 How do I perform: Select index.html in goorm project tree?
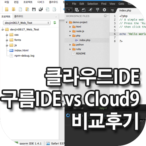(x=21, y=51)
